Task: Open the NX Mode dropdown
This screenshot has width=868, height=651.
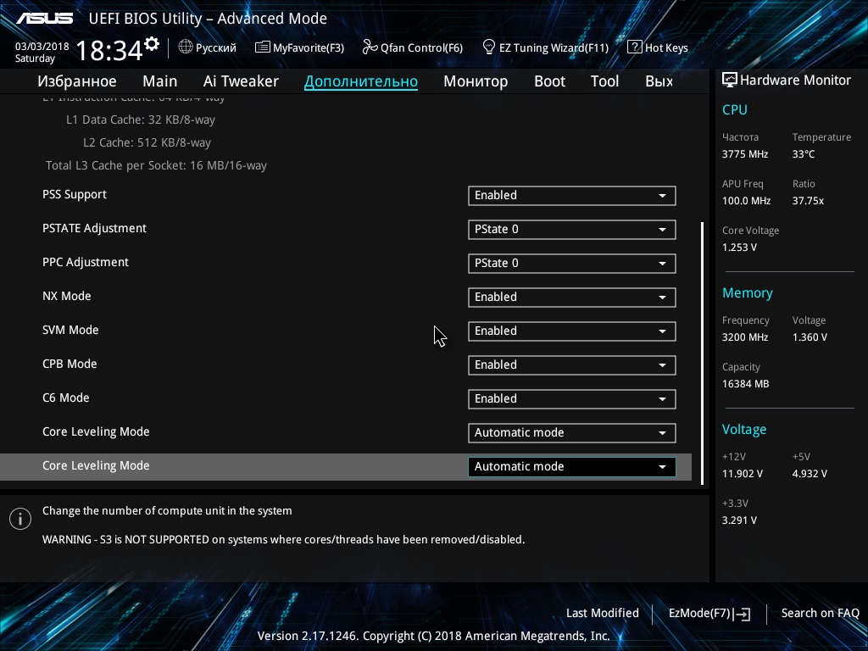Action: click(572, 298)
